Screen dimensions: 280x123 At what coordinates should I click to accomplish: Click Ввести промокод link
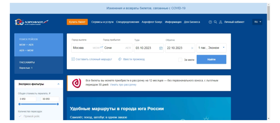[134, 59]
